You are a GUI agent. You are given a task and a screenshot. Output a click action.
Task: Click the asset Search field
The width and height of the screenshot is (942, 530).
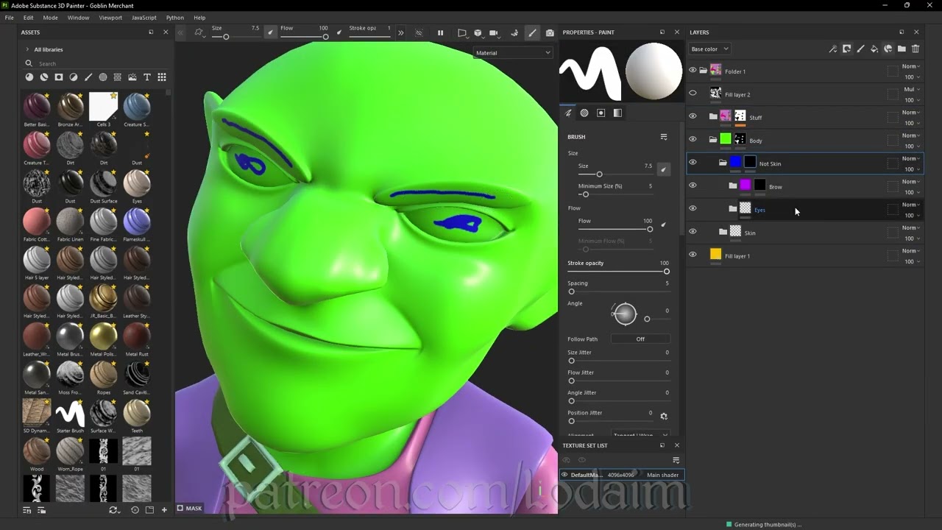96,63
